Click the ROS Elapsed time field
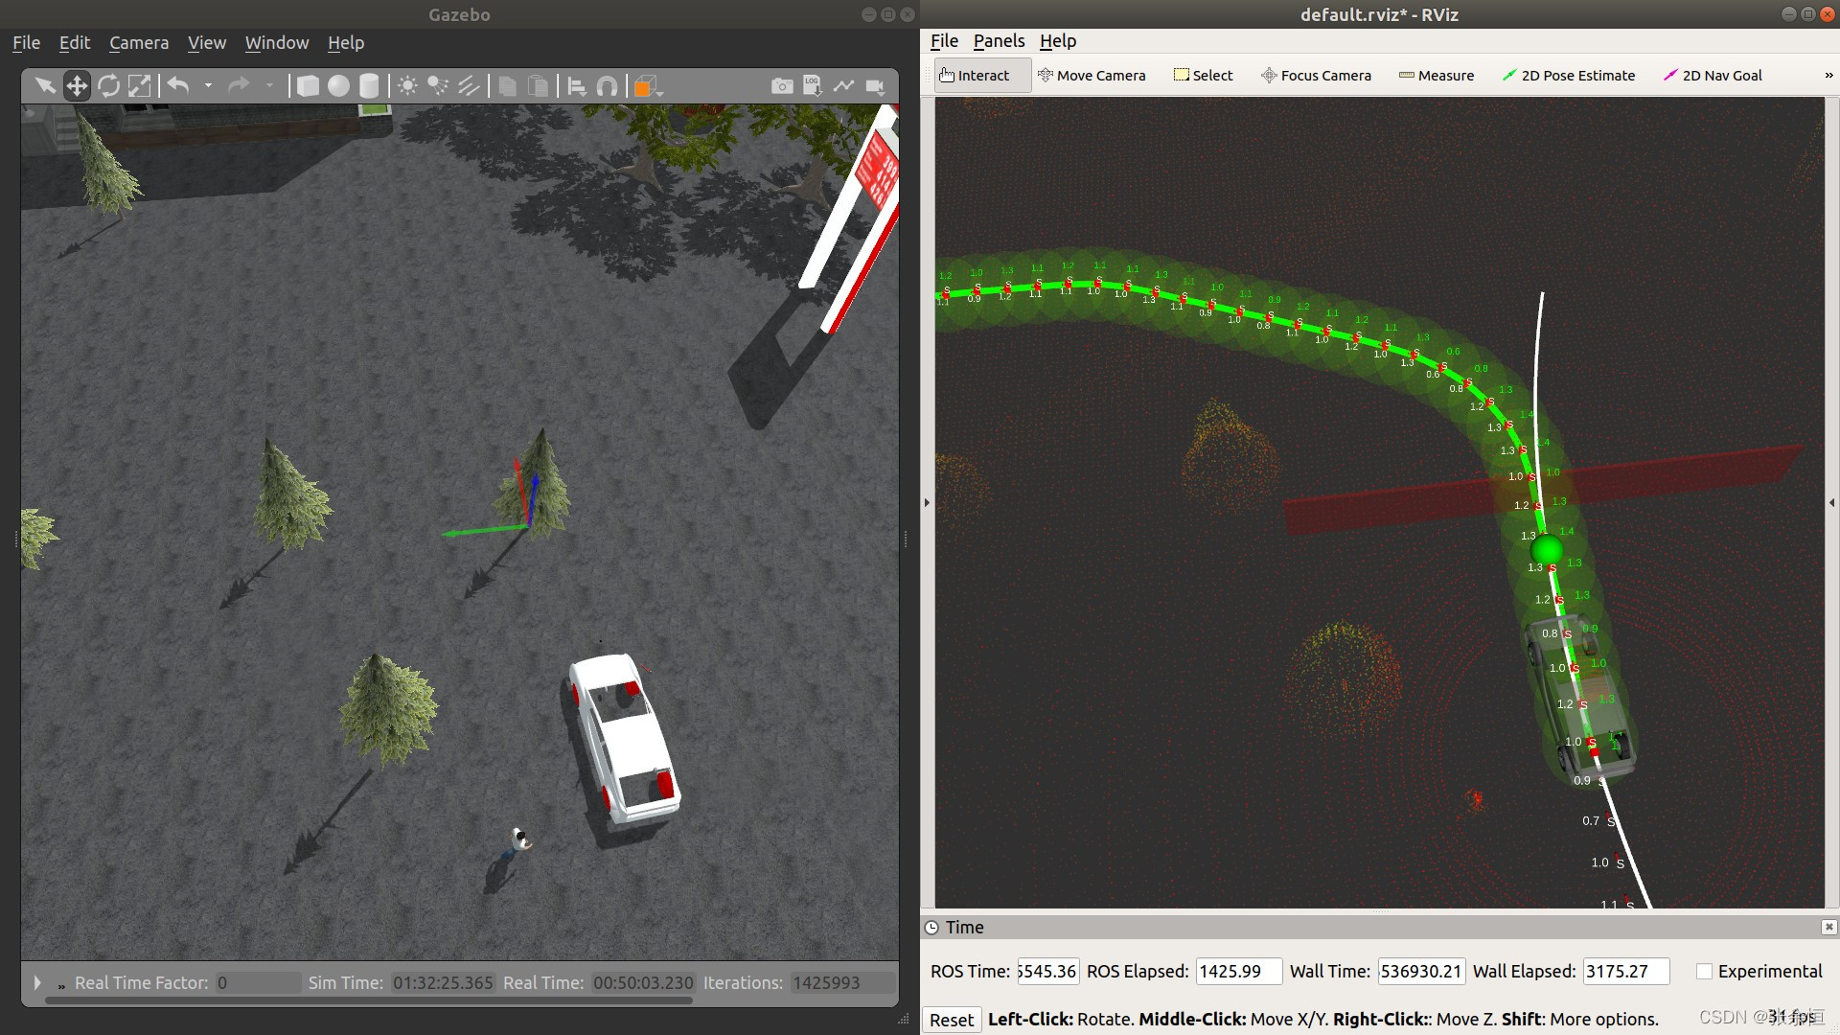Screen dimensions: 1840x1035 click(1237, 971)
